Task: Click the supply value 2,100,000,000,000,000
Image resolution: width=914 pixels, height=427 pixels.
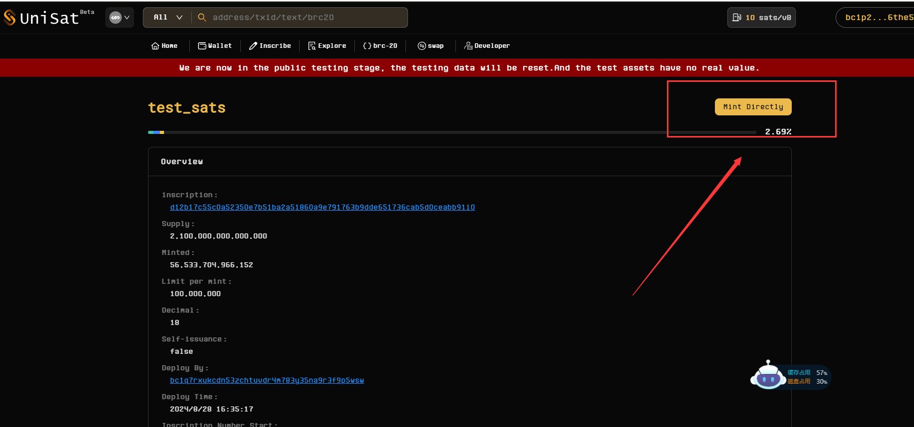Action: coord(219,236)
